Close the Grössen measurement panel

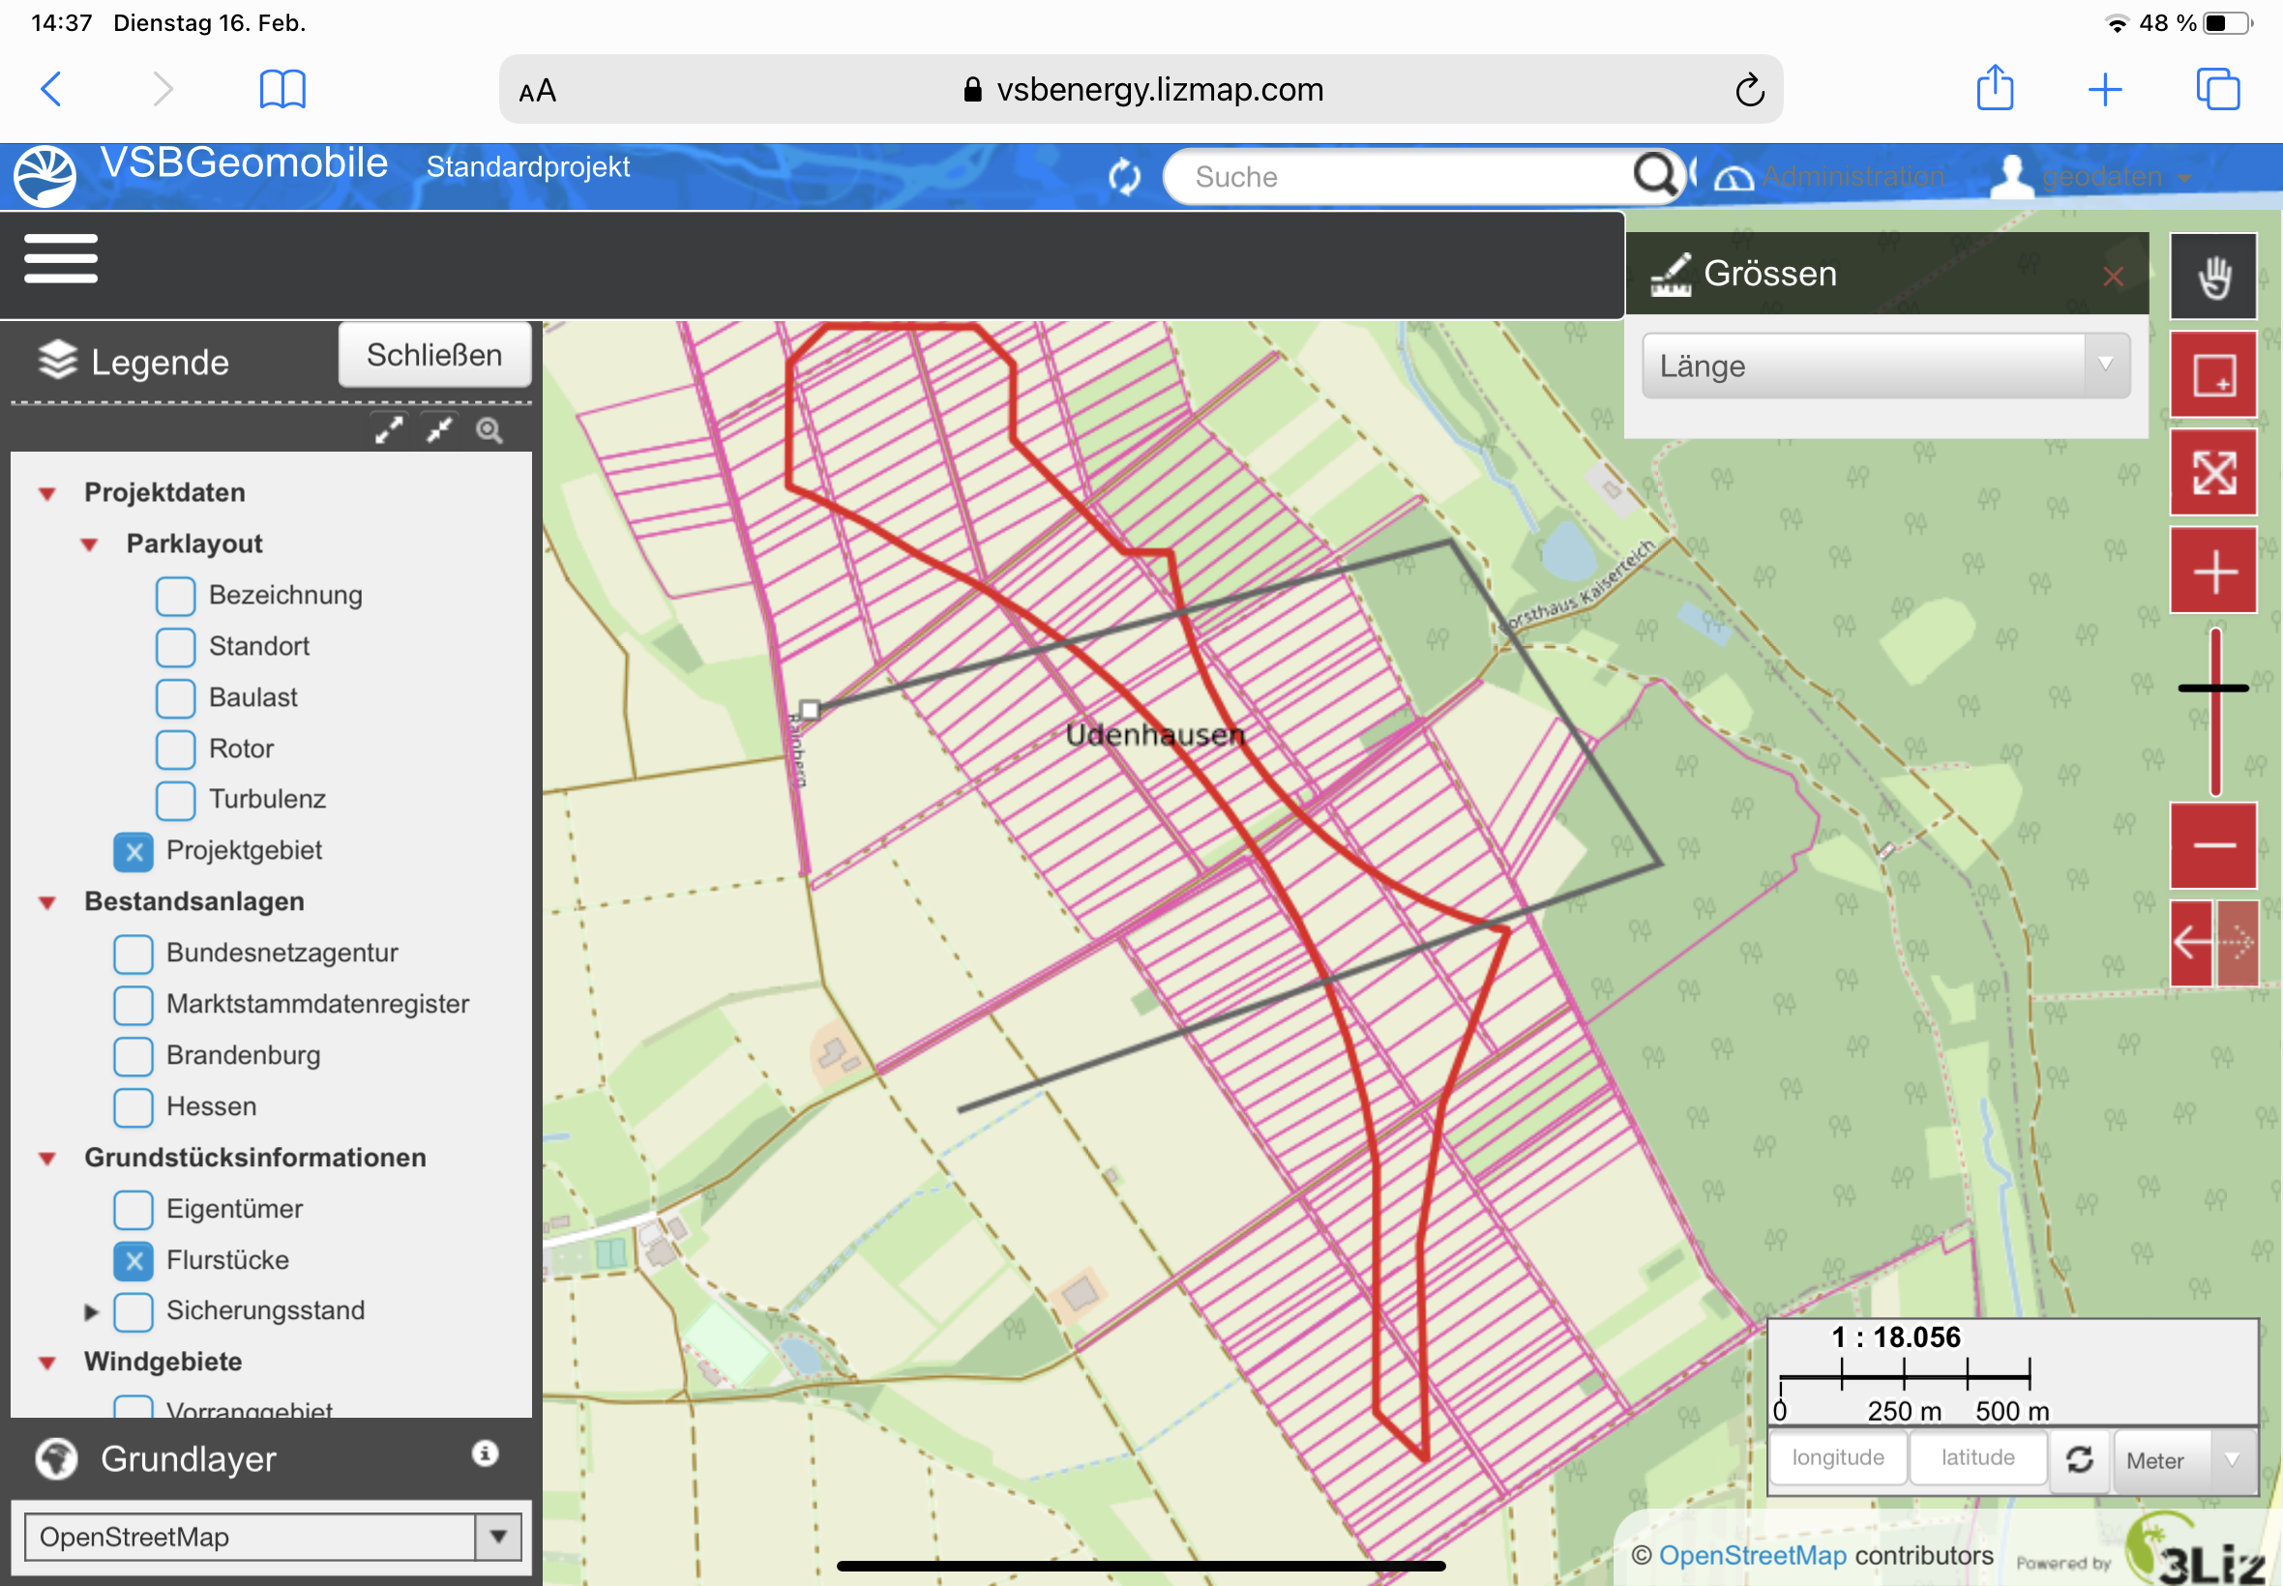[2113, 277]
